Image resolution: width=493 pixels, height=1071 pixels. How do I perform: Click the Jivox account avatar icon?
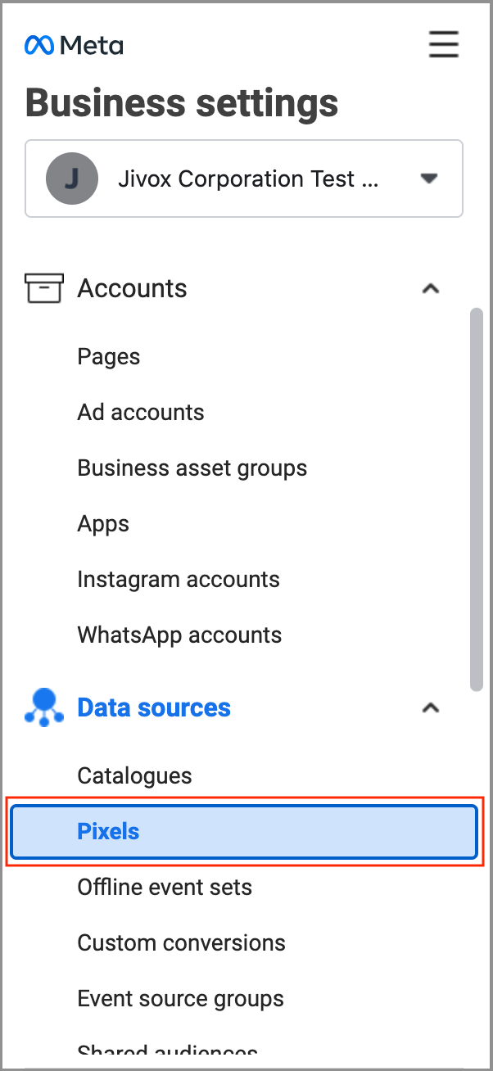(72, 178)
